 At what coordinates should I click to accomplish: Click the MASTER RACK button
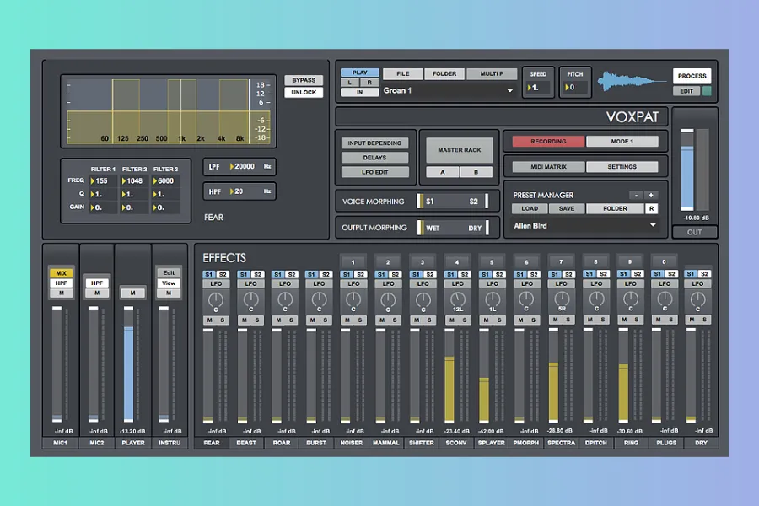pos(460,150)
